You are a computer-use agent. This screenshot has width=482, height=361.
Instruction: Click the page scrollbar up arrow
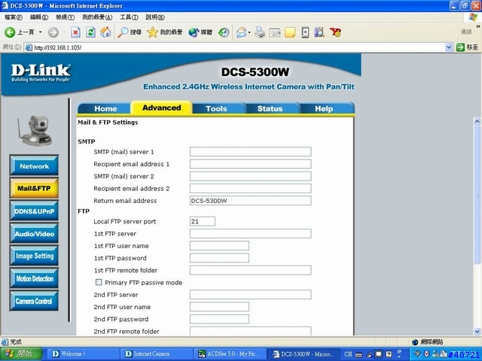477,121
